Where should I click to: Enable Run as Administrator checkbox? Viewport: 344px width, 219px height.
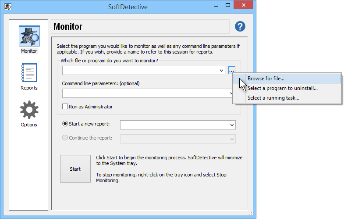tap(65, 107)
